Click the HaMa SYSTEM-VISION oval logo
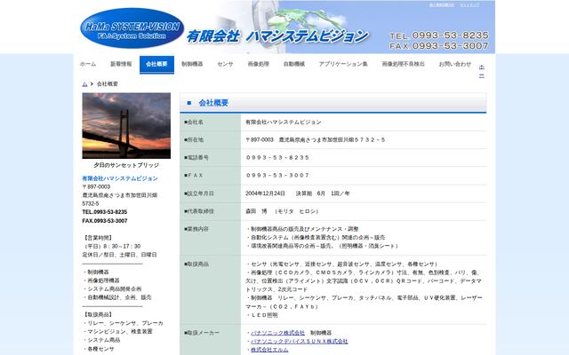Screen dimensions: 569x355 tap(132, 28)
